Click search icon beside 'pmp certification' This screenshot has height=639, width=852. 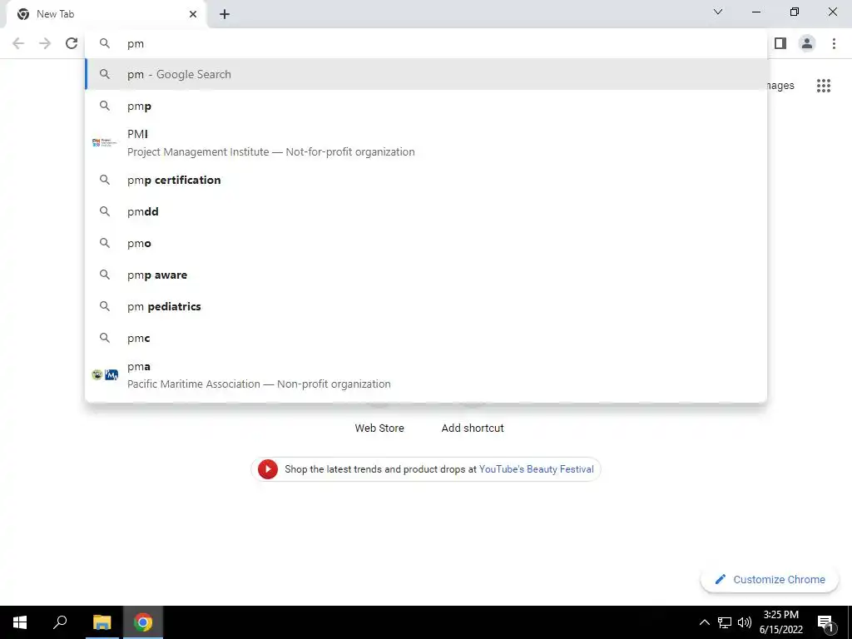coord(104,180)
